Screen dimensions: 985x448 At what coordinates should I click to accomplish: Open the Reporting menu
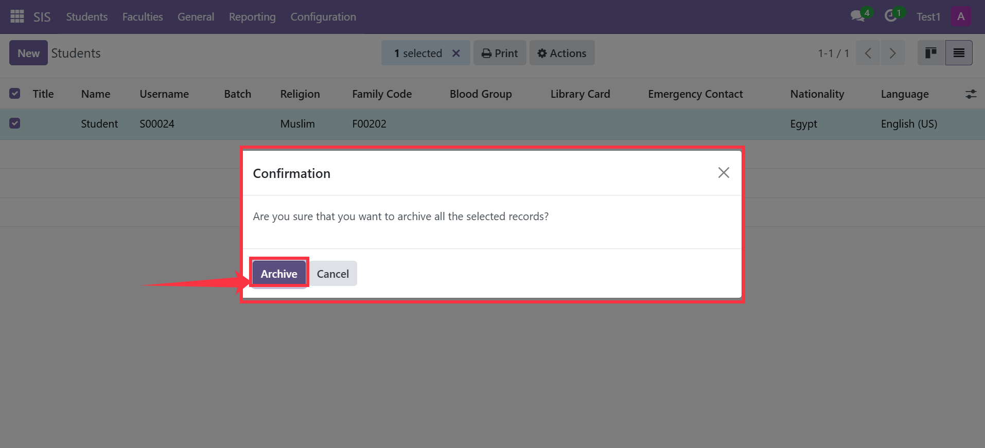click(252, 17)
